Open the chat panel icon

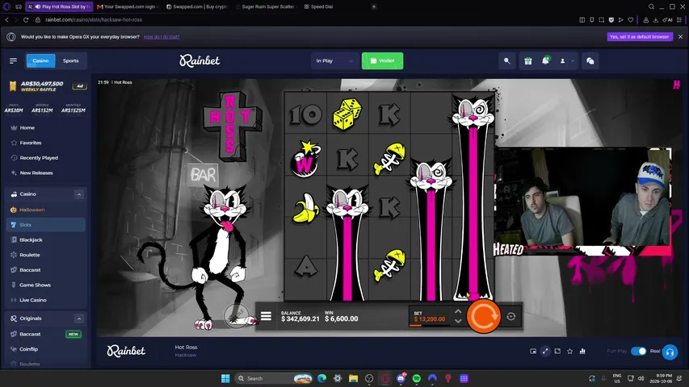tap(590, 61)
